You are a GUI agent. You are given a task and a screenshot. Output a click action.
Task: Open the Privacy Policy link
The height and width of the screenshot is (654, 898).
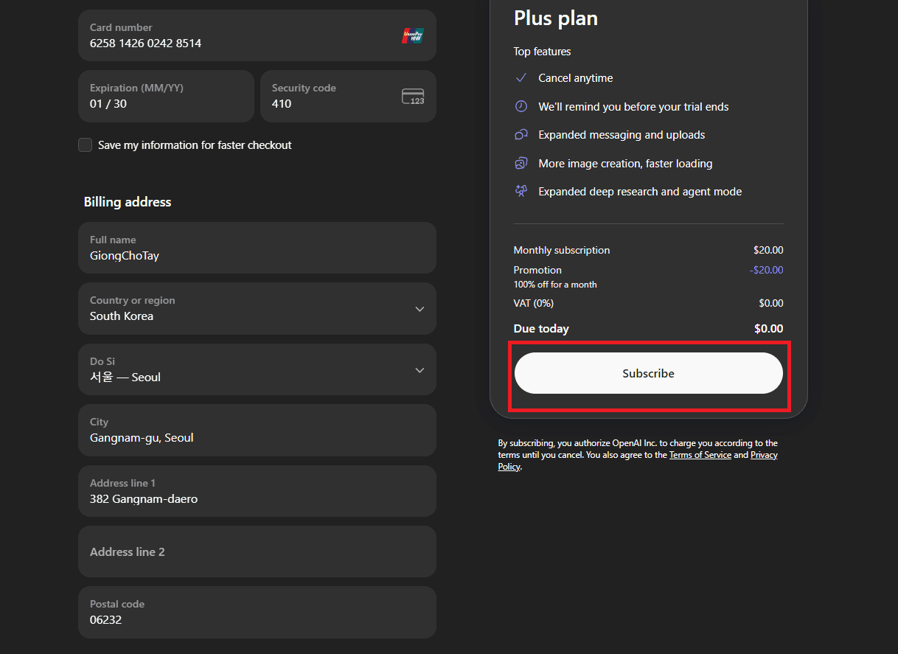[x=764, y=456]
